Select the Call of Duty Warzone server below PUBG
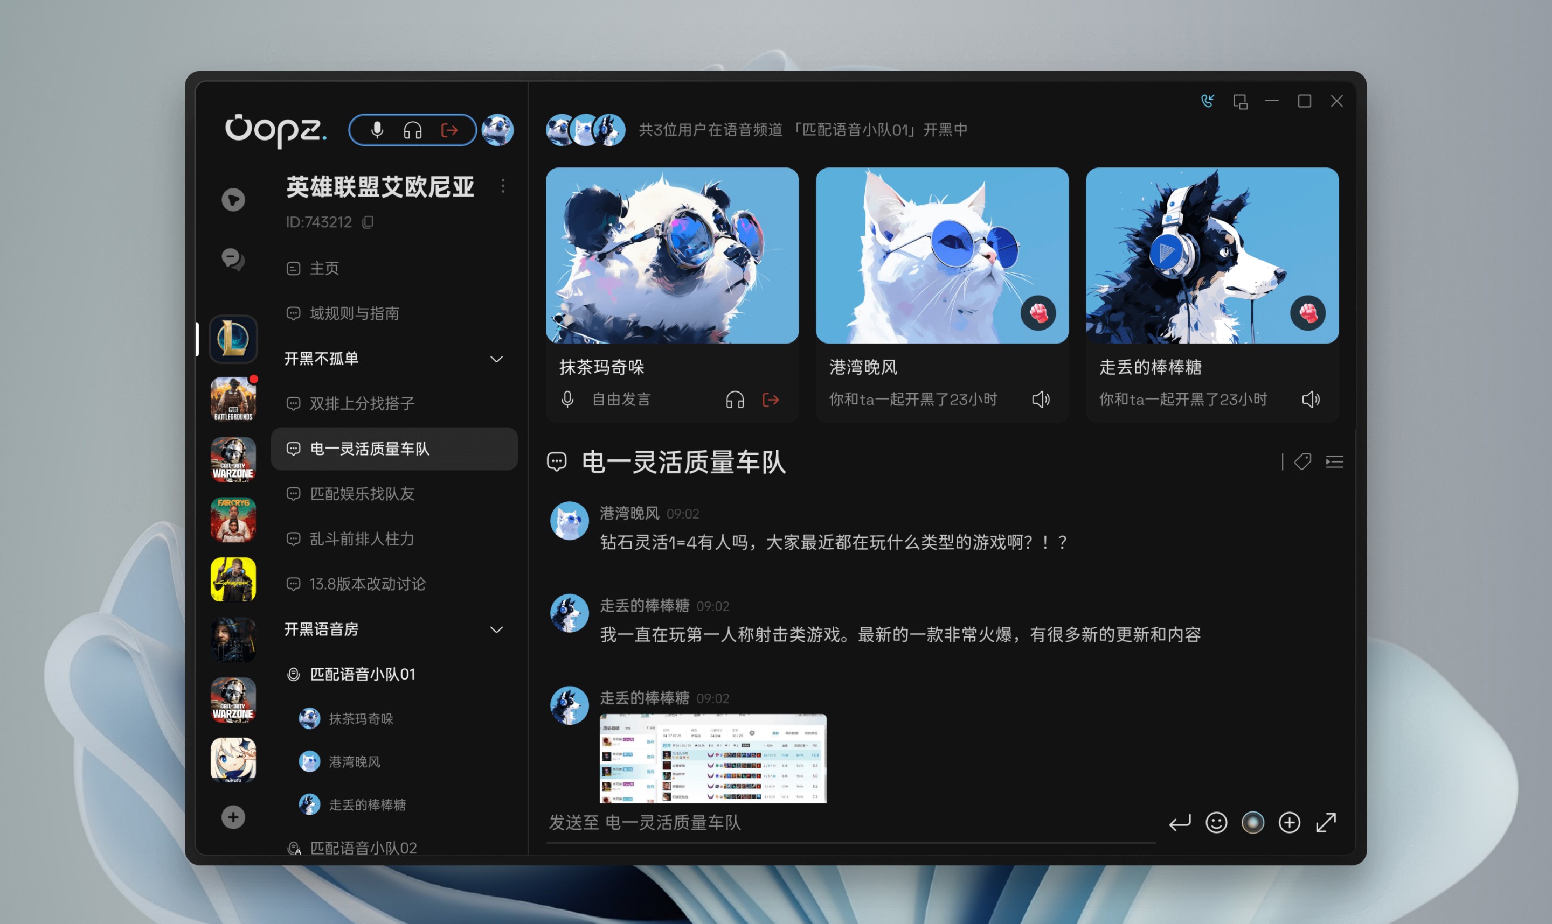Screen dimensions: 1552x924 point(233,459)
